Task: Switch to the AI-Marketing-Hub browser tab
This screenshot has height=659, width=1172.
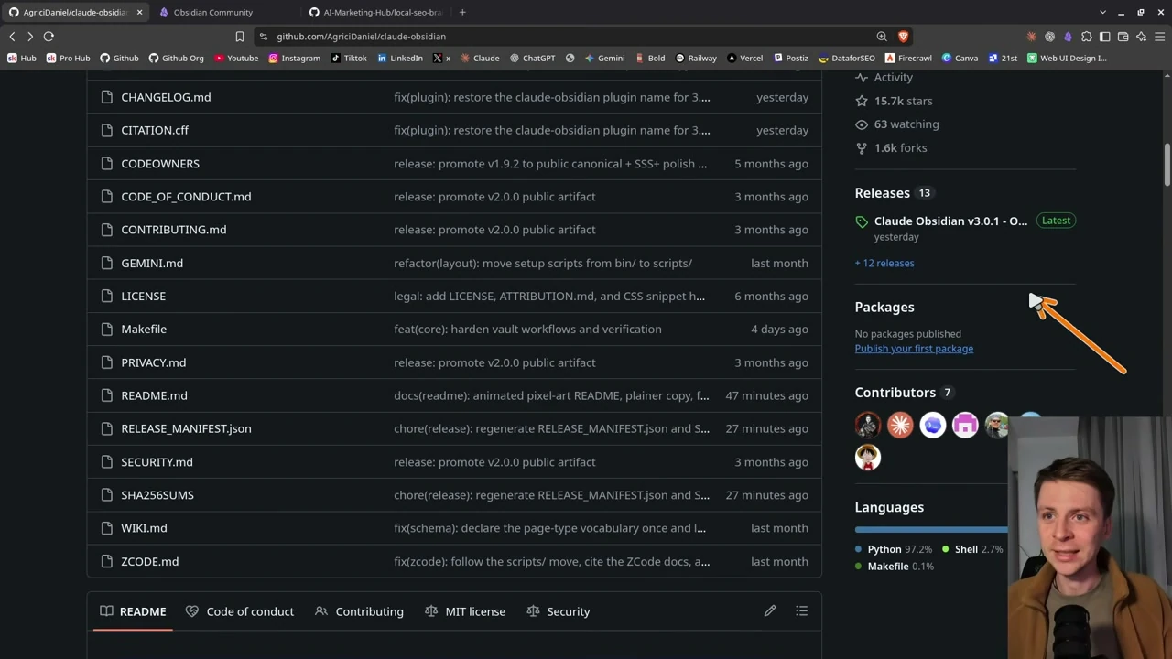Action: click(375, 12)
